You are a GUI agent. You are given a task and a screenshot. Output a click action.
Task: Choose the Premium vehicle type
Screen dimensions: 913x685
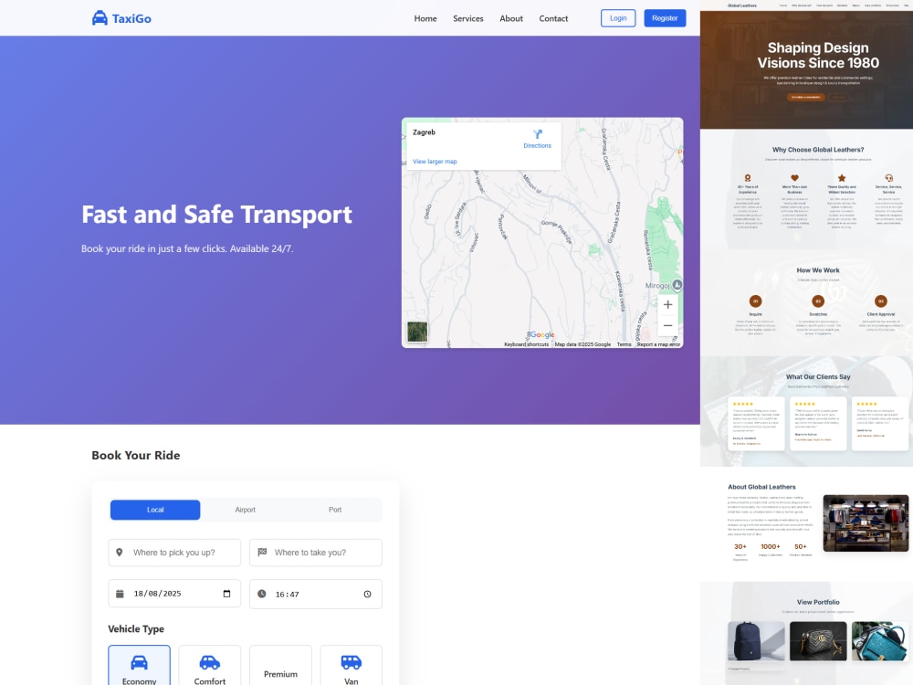pyautogui.click(x=280, y=665)
